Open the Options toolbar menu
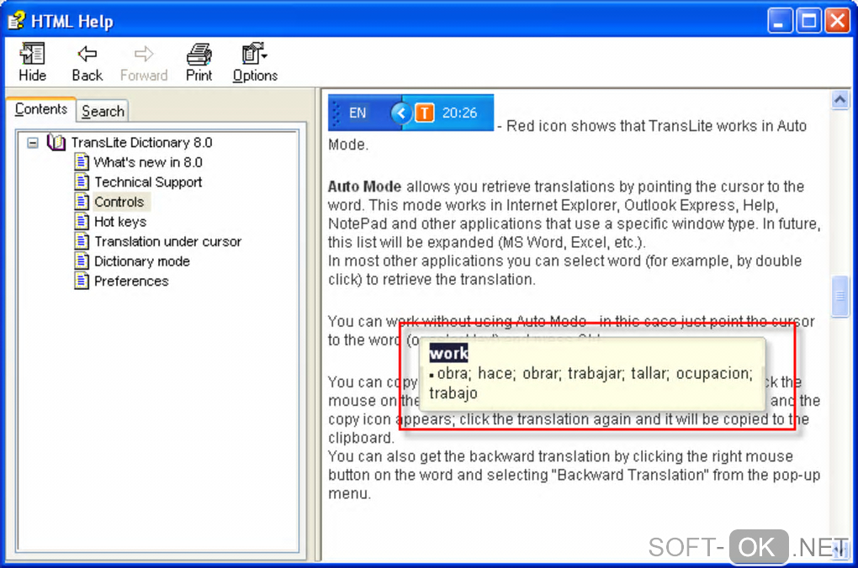The image size is (858, 568). [255, 62]
